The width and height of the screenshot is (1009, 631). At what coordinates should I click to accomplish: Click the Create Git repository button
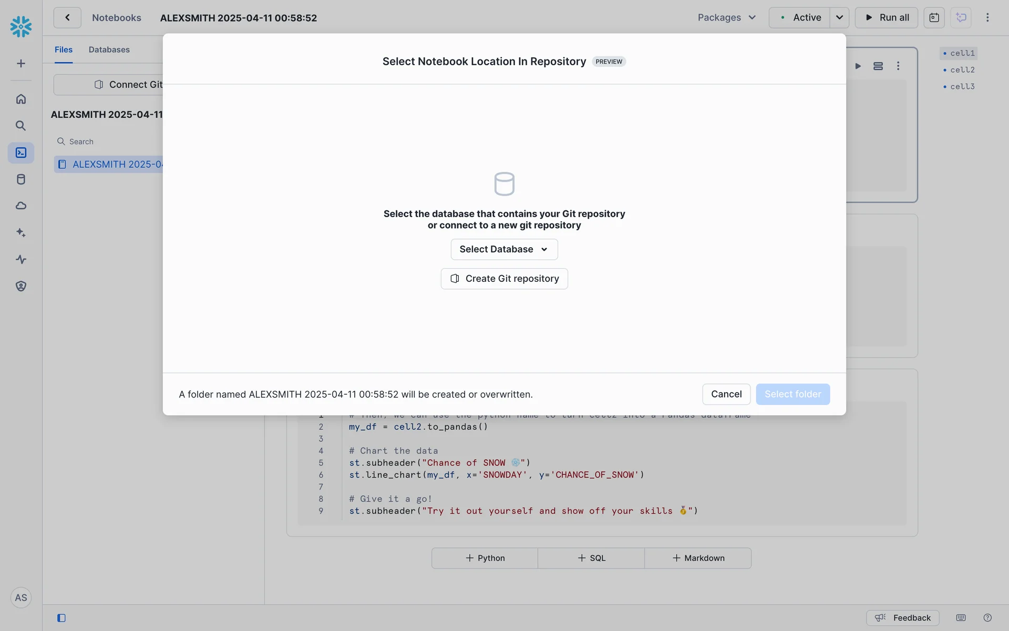click(x=504, y=279)
